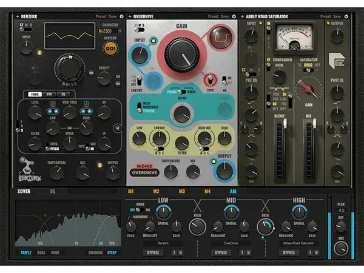Select the M1 macro tab
Viewport: 364px width, 273px height.
click(130, 191)
